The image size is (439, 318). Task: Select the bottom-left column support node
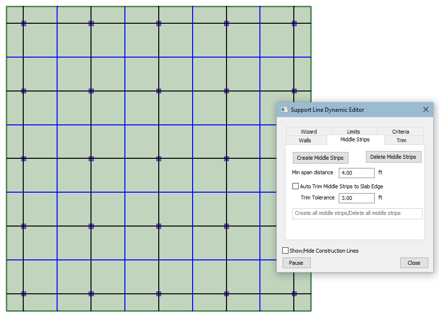23,294
